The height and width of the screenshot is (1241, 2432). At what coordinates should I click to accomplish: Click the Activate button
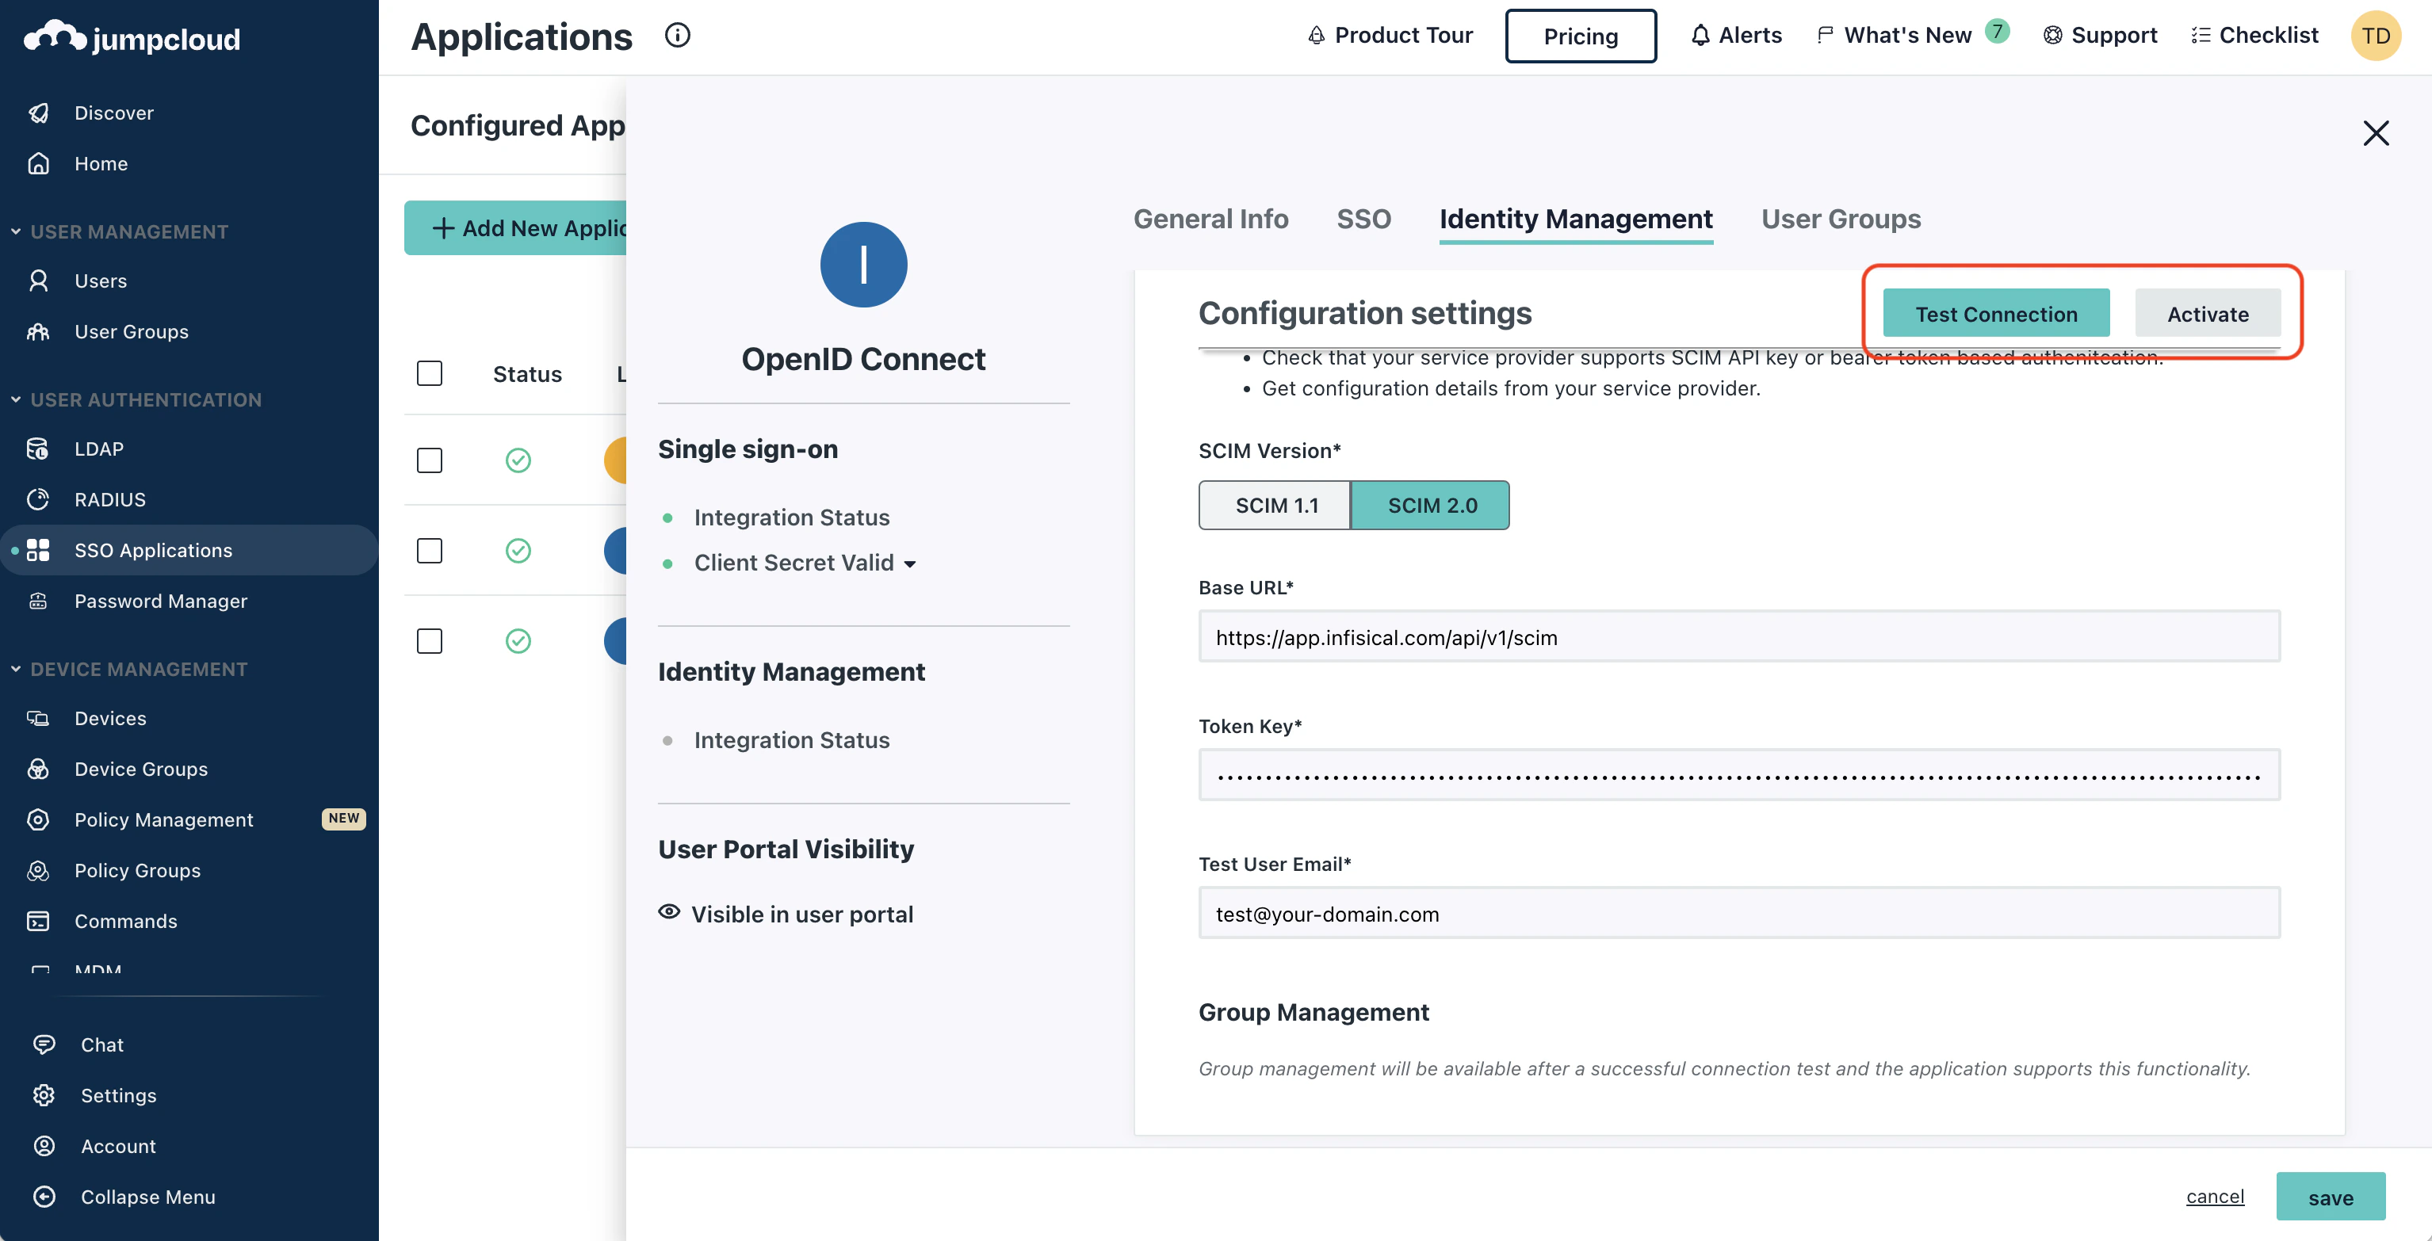tap(2208, 313)
